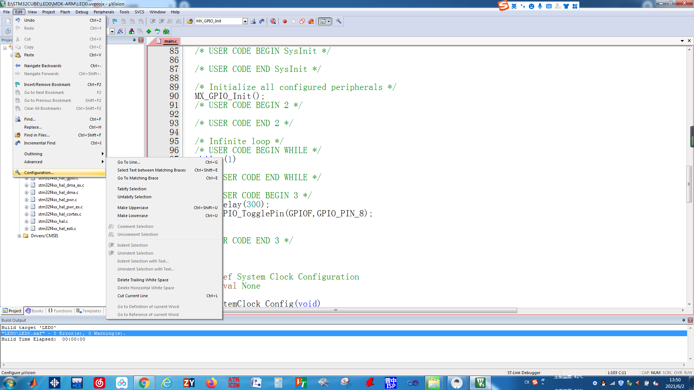Viewport: 694px width, 390px height.
Task: Open the Peripherals menu
Action: coord(104,12)
